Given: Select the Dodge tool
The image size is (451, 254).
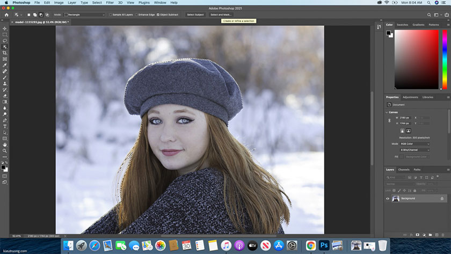Looking at the screenshot, I should point(5,114).
